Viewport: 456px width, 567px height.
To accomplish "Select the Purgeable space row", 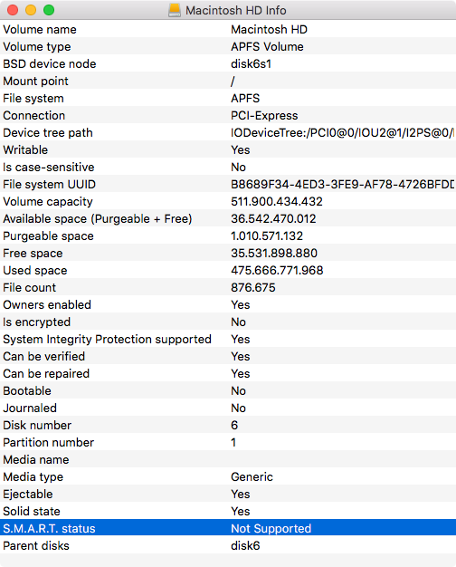I will click(228, 235).
